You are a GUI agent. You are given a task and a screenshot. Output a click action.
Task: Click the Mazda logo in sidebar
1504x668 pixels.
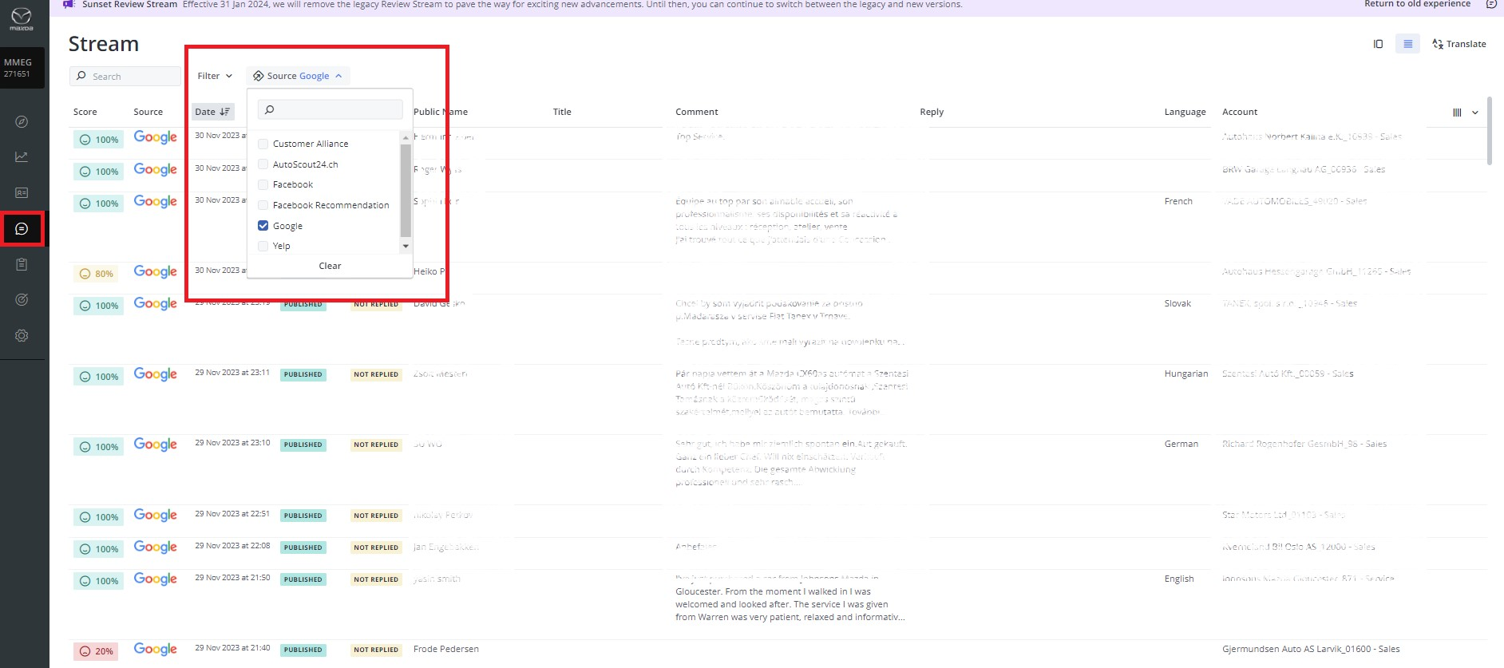22,18
